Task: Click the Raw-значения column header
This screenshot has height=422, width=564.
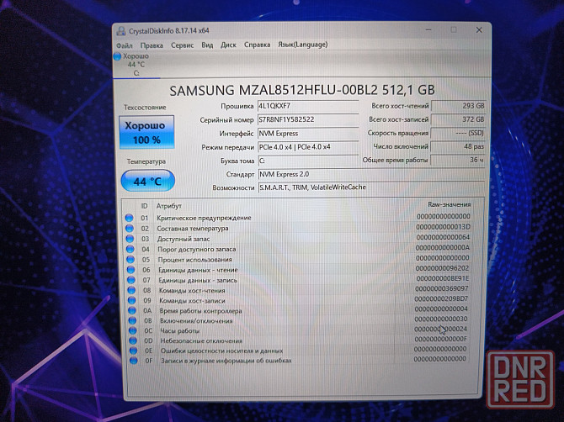Action: [x=450, y=204]
